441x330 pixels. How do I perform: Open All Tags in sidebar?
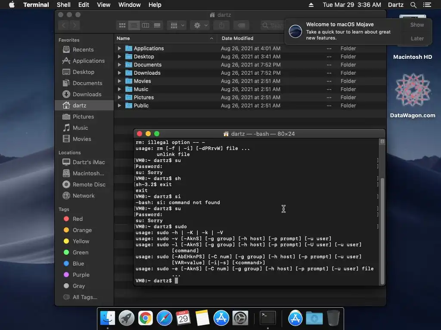[84, 297]
